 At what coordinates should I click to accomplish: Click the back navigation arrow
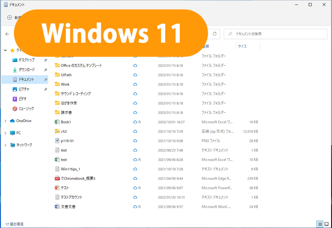point(7,34)
